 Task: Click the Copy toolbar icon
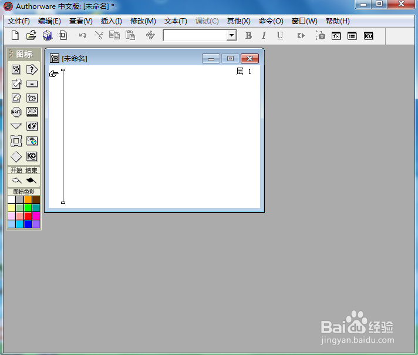[x=114, y=35]
